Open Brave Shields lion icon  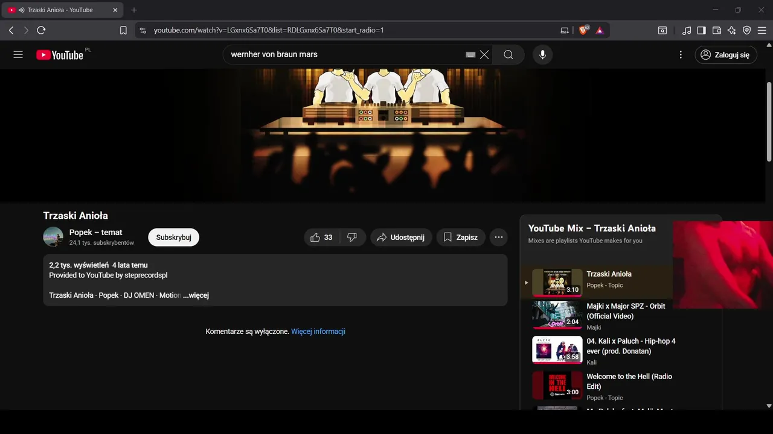(x=583, y=30)
